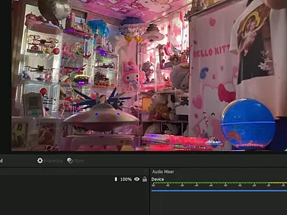Hide the source using the eye icon
Viewport: 287px width, 215px height.
tap(137, 179)
